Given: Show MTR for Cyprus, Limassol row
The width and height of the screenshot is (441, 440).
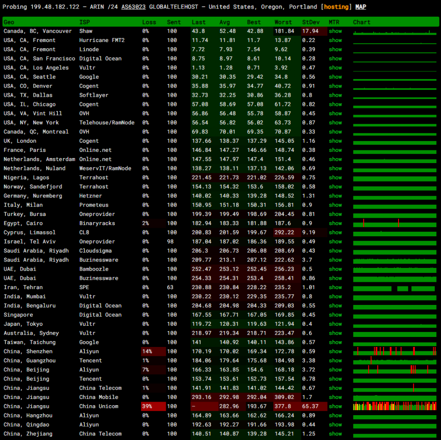Looking at the screenshot, I should click(335, 233).
